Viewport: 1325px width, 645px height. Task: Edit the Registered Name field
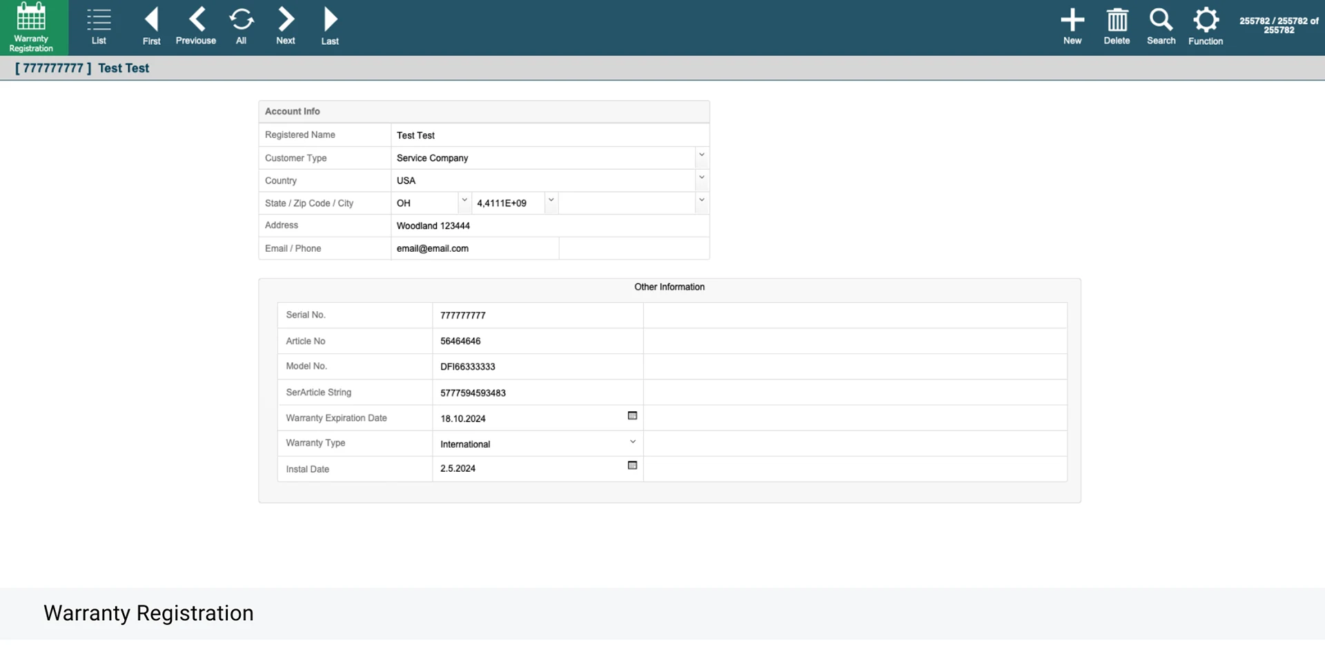point(549,135)
